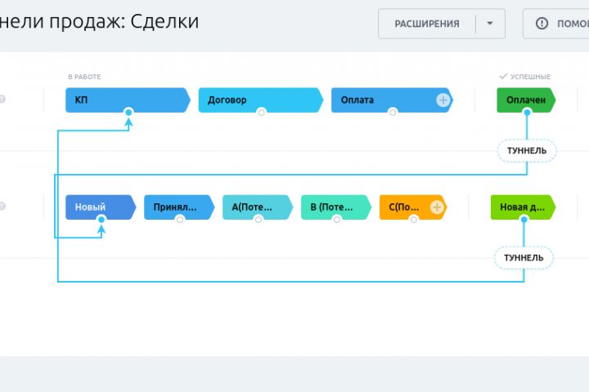Click the checkmark icon beside УСПЕШНЫЕ
Image resolution: width=589 pixels, height=392 pixels.
[503, 76]
